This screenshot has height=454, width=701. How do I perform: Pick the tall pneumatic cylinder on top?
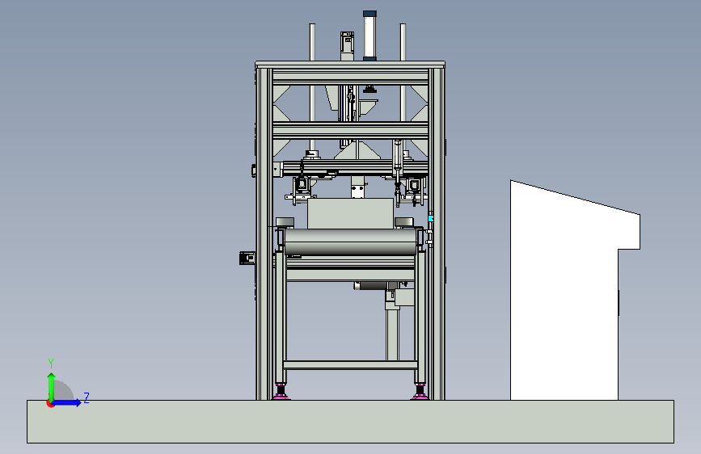click(370, 36)
